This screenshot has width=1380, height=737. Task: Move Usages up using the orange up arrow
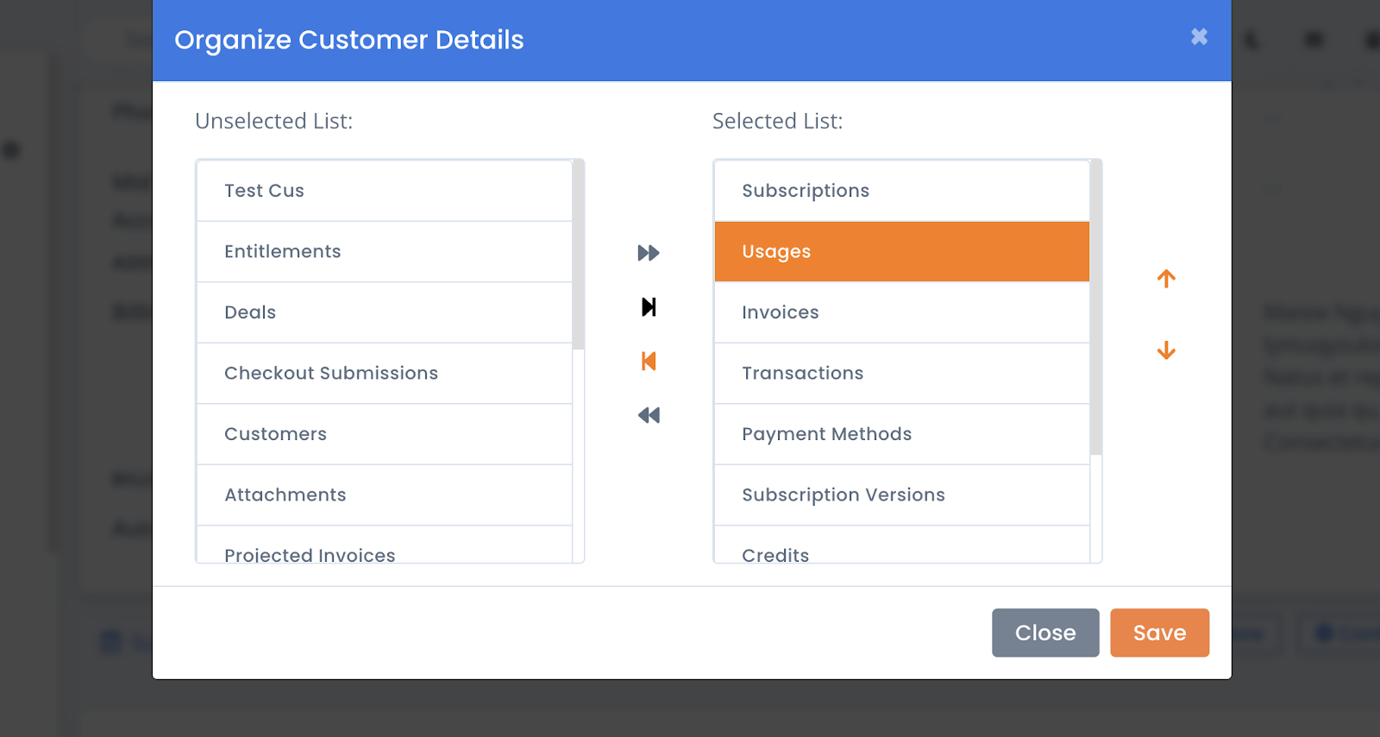click(x=1166, y=279)
